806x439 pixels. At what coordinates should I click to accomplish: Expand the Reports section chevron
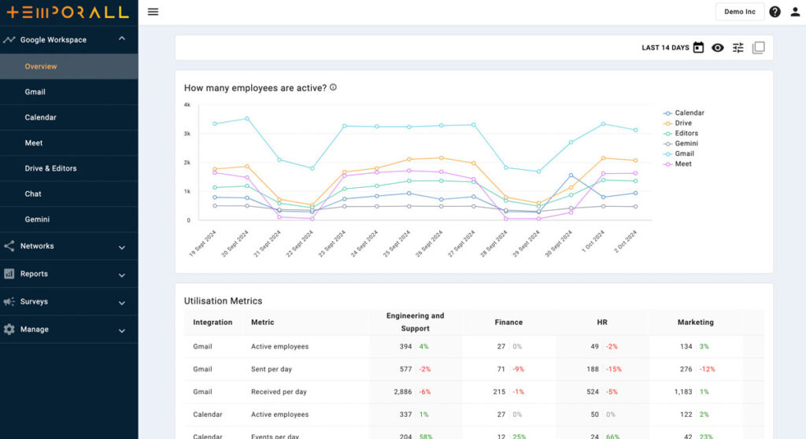click(122, 275)
